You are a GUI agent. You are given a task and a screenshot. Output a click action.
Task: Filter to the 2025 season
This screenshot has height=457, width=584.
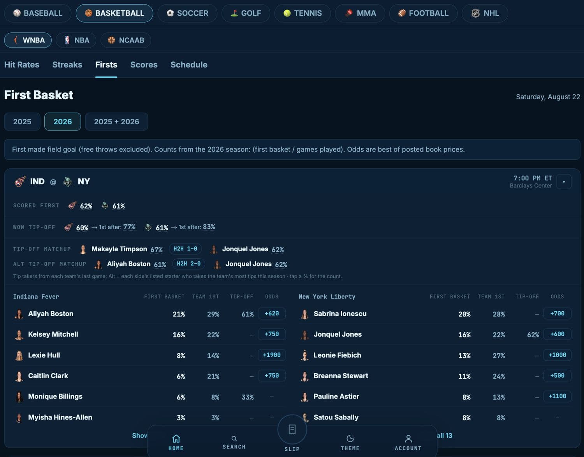pos(22,122)
